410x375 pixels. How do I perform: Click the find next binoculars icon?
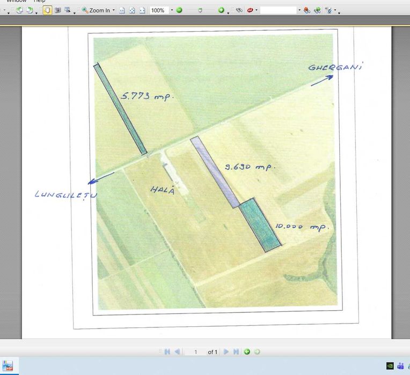tap(317, 10)
